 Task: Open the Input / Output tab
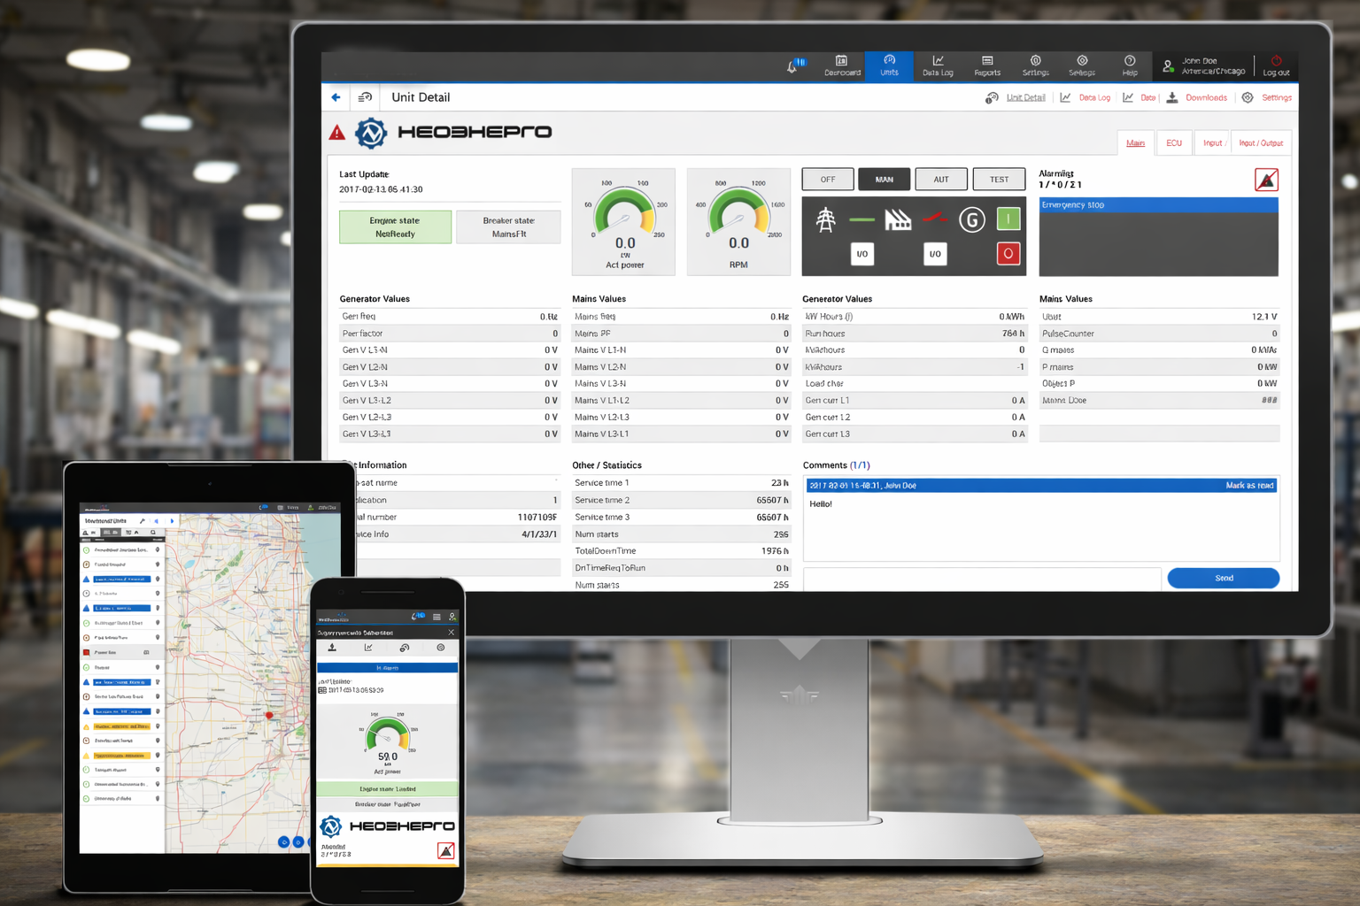click(x=1260, y=143)
